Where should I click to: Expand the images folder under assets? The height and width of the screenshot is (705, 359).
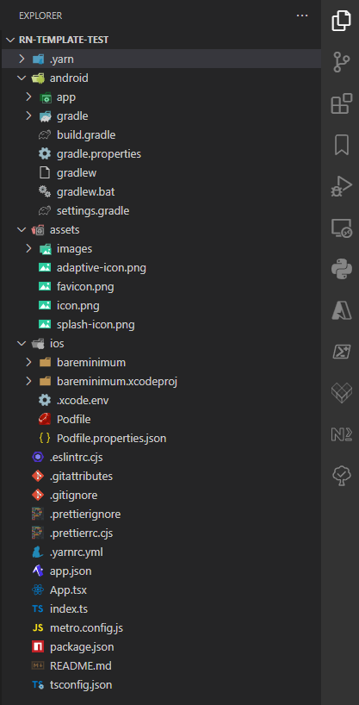coord(161,248)
